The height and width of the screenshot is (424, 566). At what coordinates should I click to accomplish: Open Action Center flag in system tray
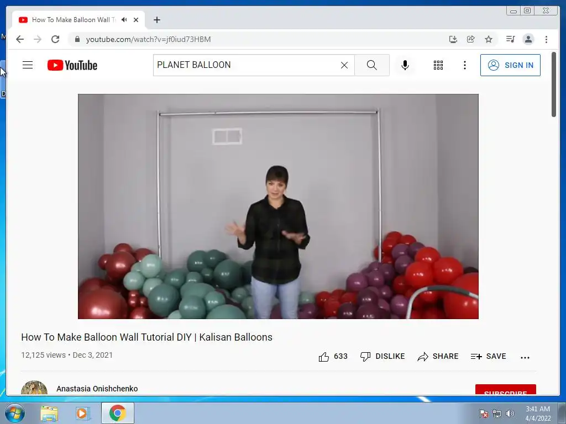(x=483, y=414)
